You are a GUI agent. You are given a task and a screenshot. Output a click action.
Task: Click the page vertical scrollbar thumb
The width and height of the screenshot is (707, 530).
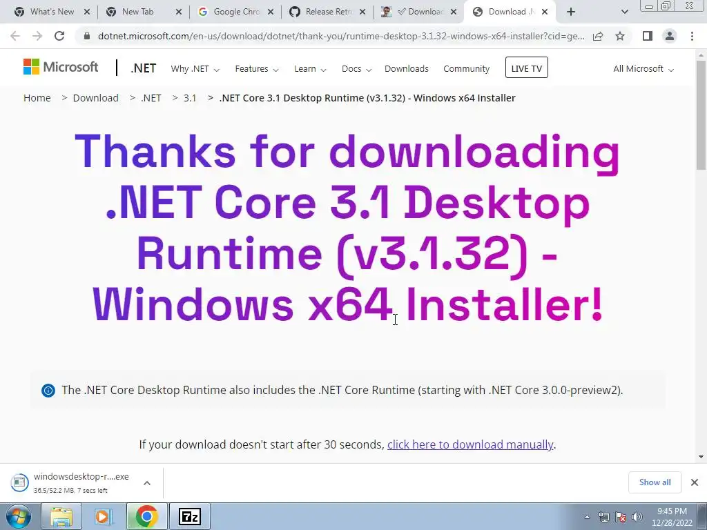coord(701,115)
